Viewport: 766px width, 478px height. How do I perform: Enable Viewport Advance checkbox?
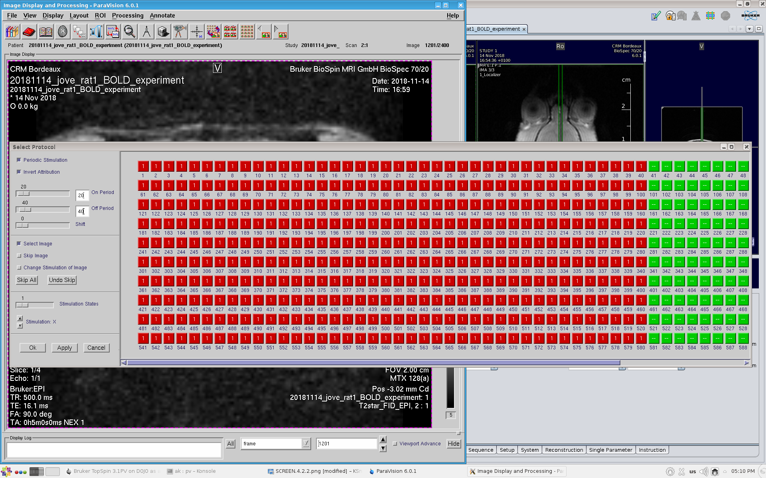tap(395, 444)
